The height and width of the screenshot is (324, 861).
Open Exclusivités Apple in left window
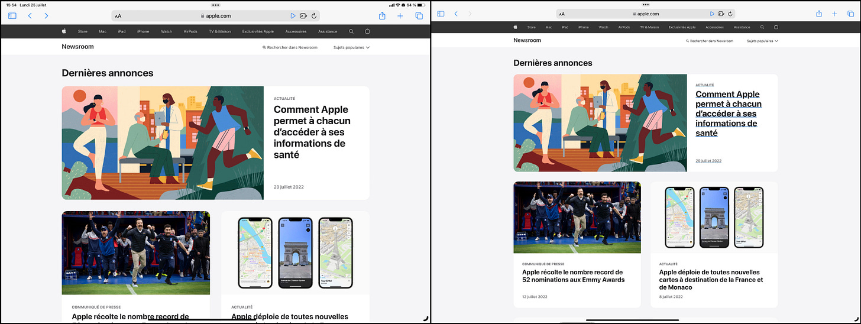[258, 31]
